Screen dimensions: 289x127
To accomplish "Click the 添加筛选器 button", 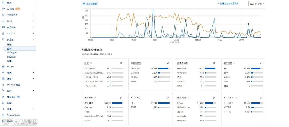I will (90, 3).
